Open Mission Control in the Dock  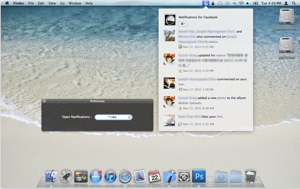click(x=81, y=176)
